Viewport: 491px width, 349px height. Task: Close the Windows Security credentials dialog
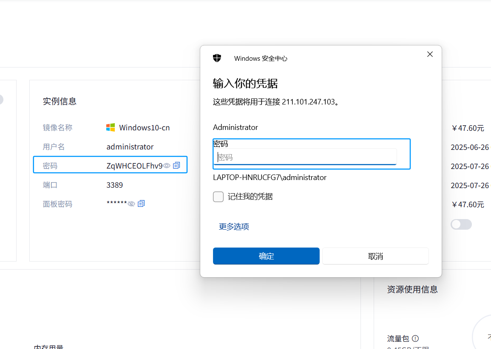[430, 54]
